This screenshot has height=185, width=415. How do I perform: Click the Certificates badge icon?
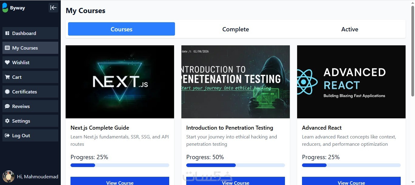coord(7,92)
